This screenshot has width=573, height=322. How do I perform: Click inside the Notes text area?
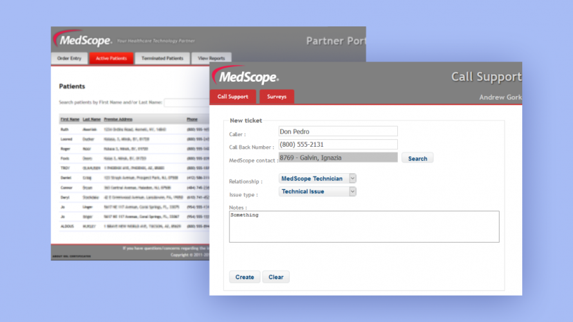364,227
